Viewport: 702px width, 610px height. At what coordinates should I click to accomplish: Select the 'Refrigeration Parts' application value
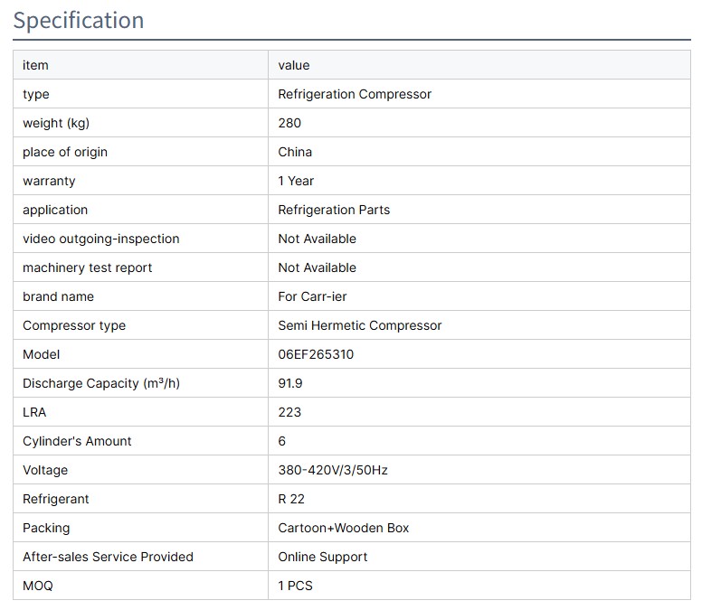[334, 210]
